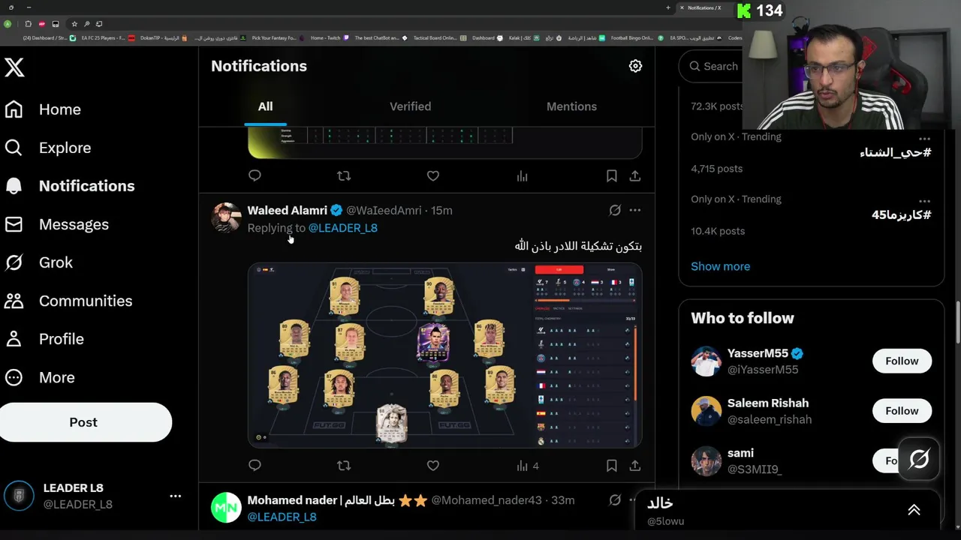Share the top post
Viewport: 961px width, 540px height.
coord(635,175)
